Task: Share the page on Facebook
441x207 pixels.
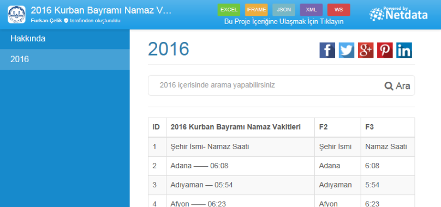Action: 327,50
